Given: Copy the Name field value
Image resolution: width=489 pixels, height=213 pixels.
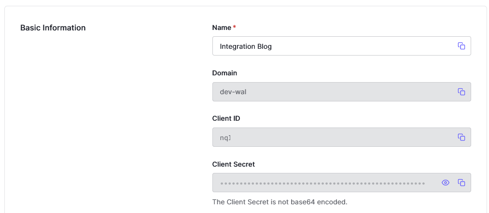Looking at the screenshot, I should click(x=461, y=46).
